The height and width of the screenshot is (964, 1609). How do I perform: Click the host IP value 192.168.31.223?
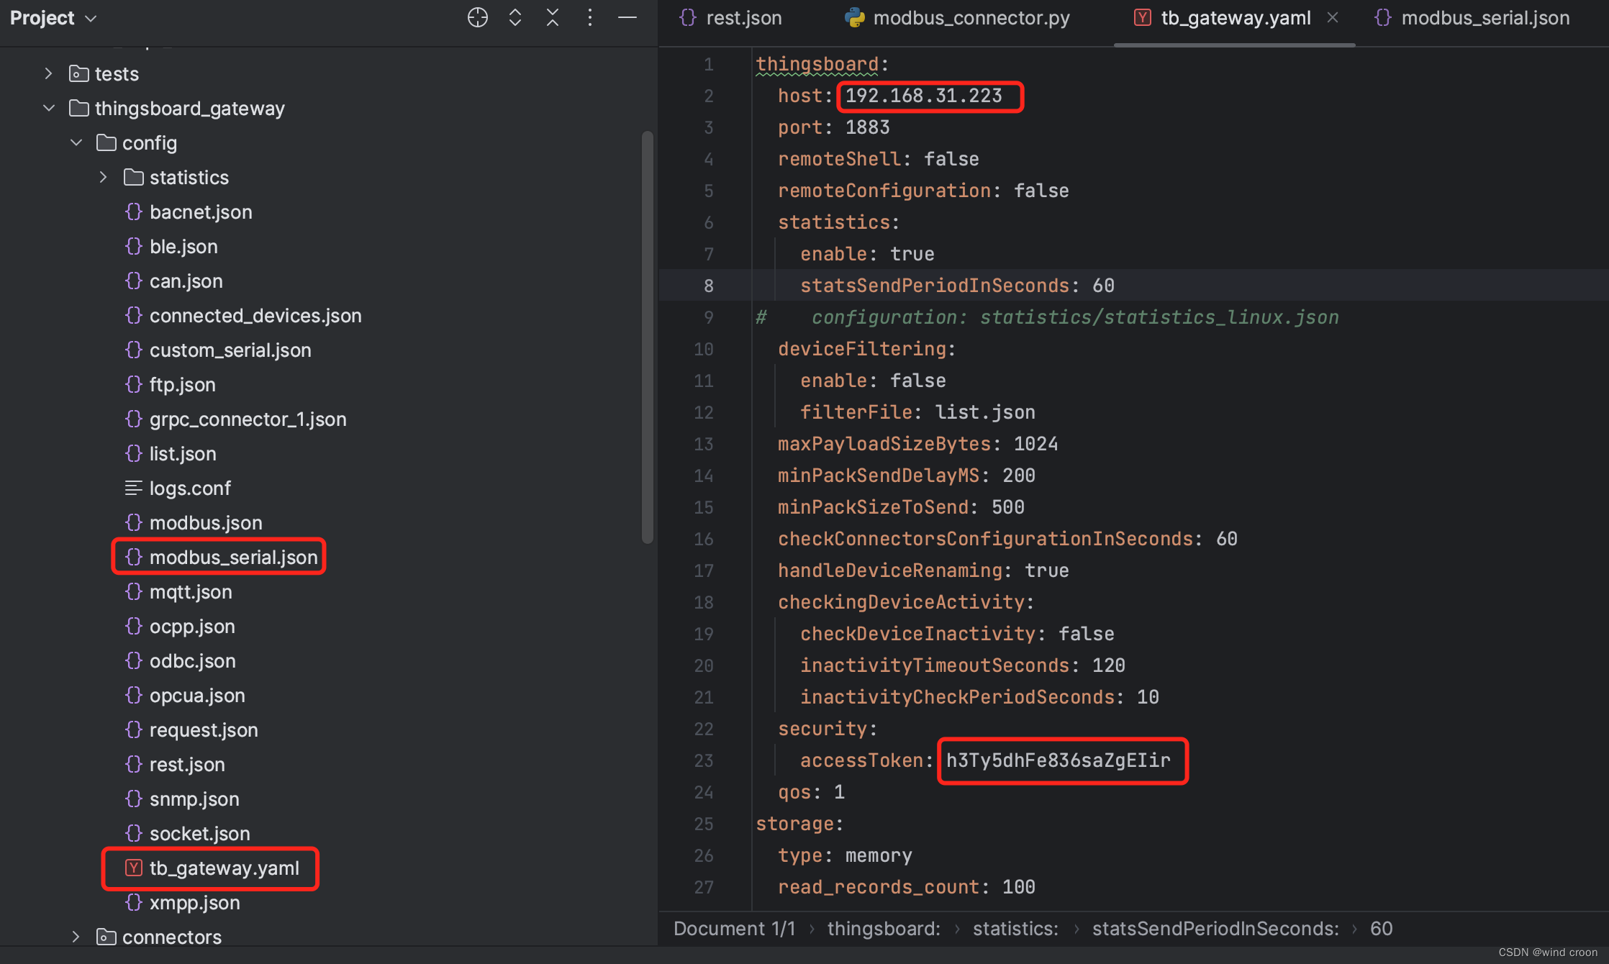(923, 96)
